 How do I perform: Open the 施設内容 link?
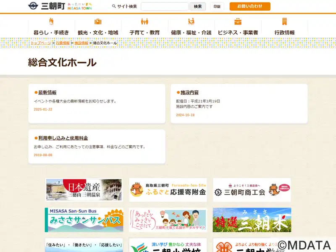189,92
